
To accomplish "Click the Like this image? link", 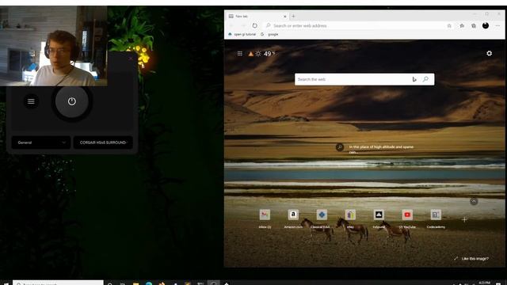I will pyautogui.click(x=471, y=259).
